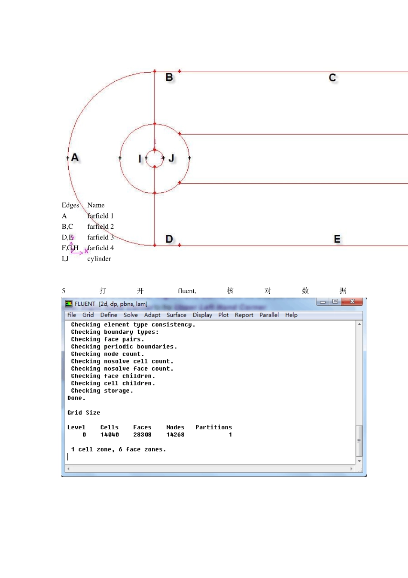Click the console's scroll down arrow
The height and width of the screenshot is (578, 408).
359,461
